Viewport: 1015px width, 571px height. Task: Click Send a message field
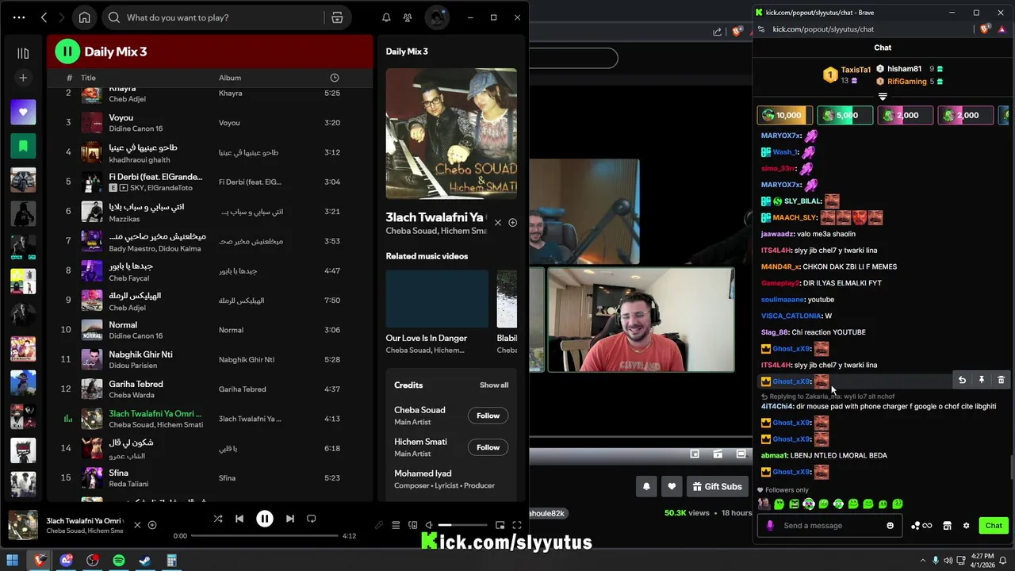click(x=829, y=525)
